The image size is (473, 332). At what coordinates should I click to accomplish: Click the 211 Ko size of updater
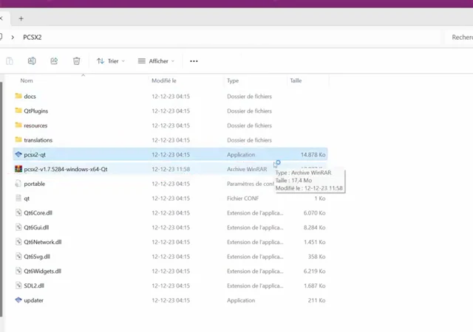[316, 300]
